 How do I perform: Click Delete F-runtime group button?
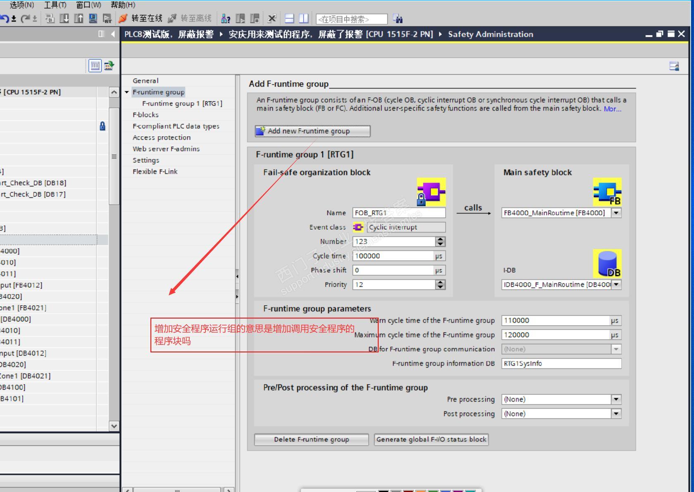tap(311, 440)
